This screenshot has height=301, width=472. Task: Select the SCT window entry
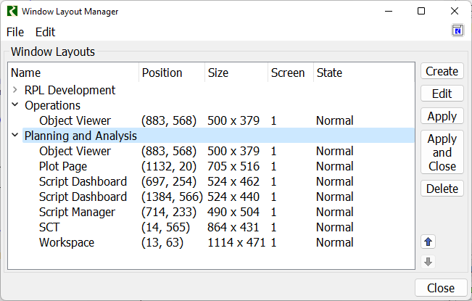pos(51,227)
